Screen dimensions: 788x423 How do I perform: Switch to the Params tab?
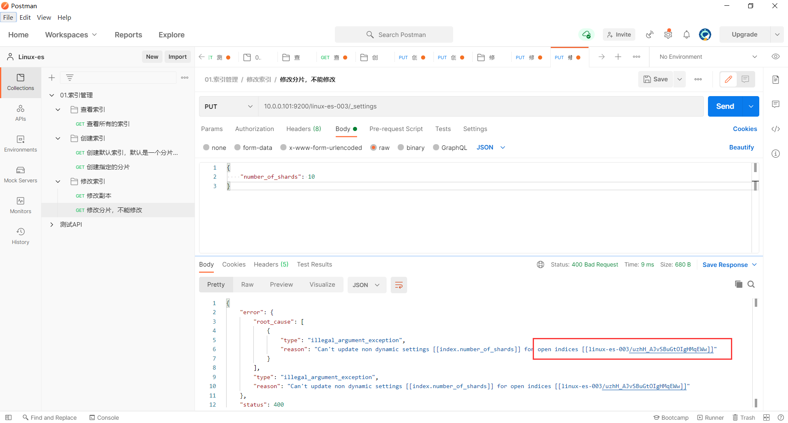click(212, 129)
